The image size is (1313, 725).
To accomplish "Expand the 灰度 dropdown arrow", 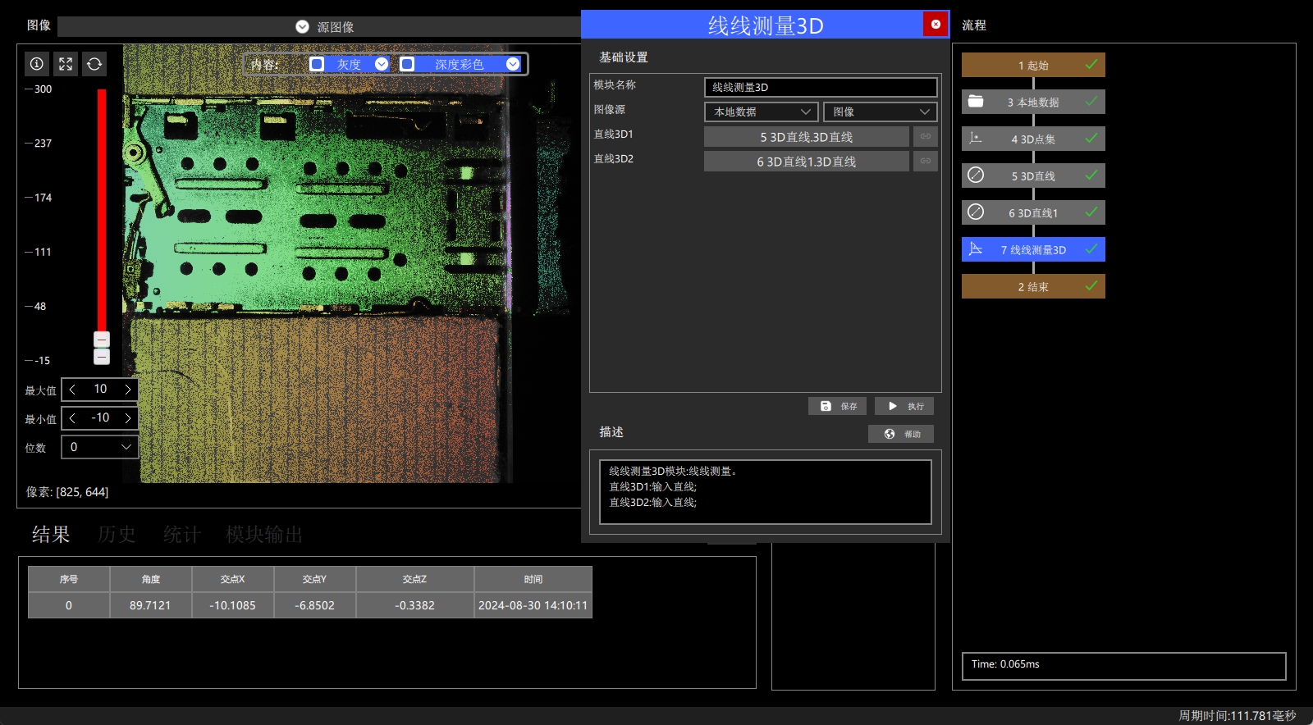I will pyautogui.click(x=382, y=64).
